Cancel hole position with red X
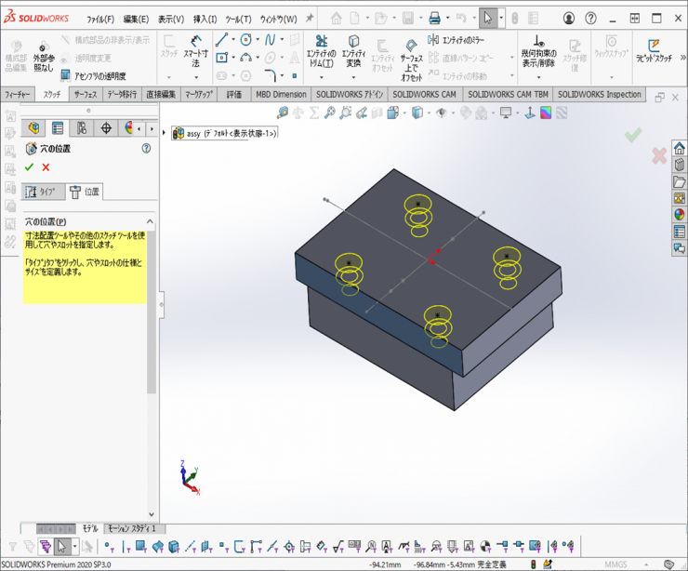 click(46, 167)
